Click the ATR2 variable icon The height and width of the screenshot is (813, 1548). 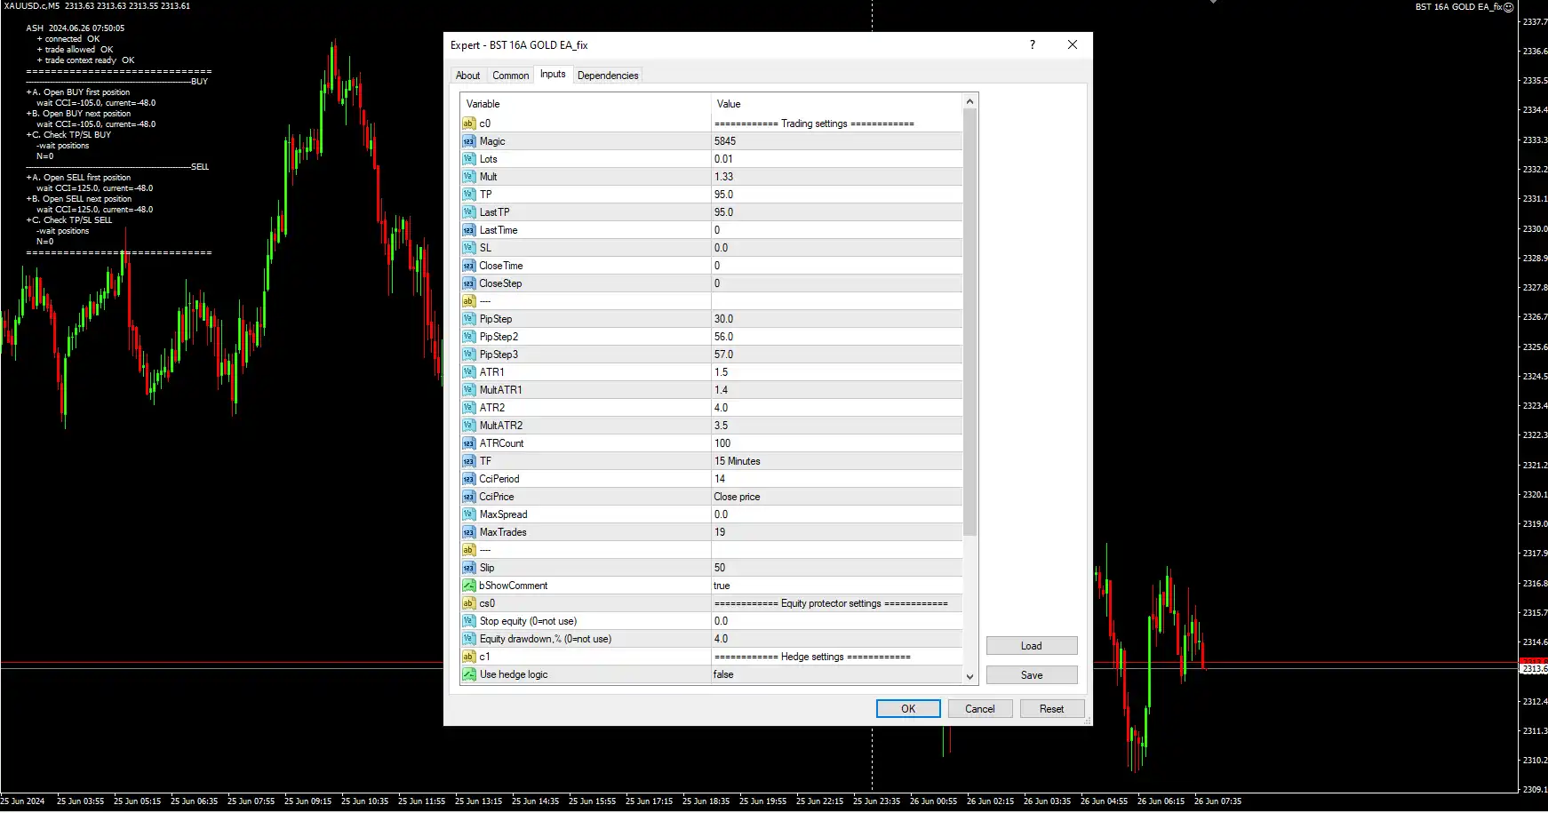point(468,408)
